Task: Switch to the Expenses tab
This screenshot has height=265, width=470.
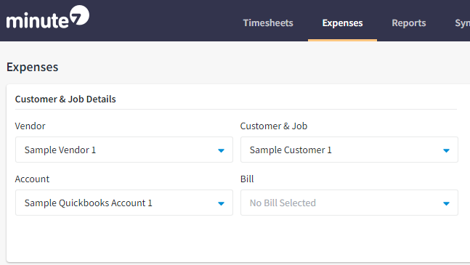Action: tap(342, 23)
